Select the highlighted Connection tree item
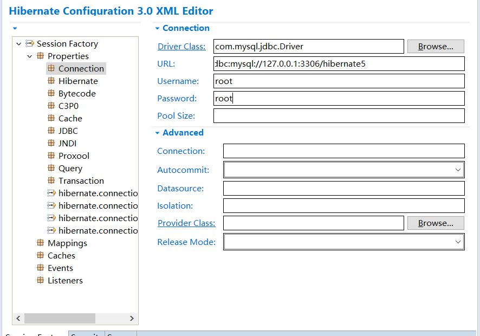This screenshot has width=480, height=336. pos(76,68)
